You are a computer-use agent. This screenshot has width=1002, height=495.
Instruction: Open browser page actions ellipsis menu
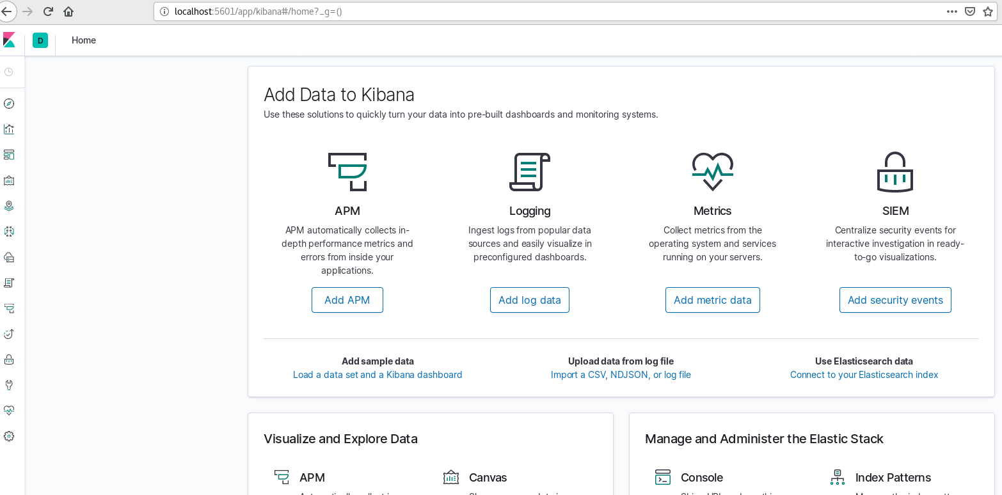pyautogui.click(x=952, y=12)
